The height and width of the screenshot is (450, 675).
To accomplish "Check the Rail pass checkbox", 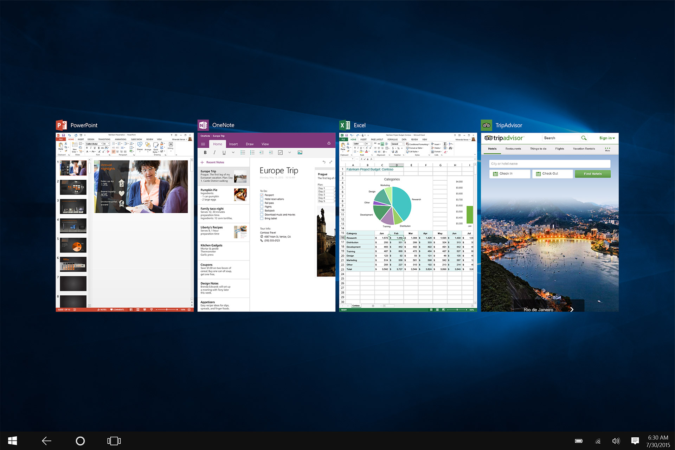I will coord(262,203).
